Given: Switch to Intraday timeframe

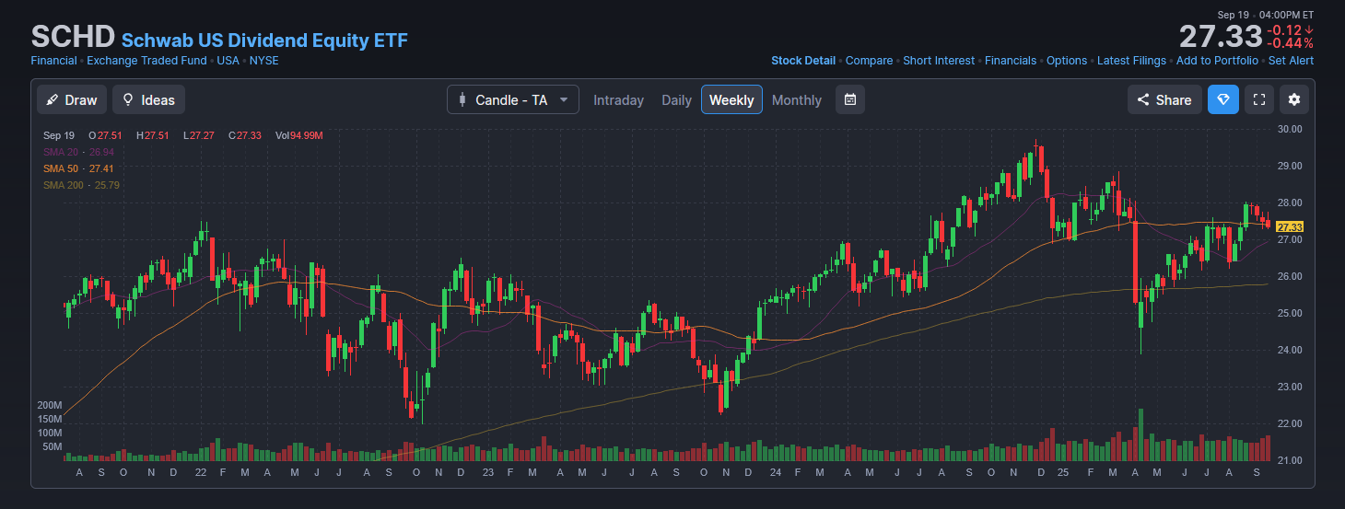Looking at the screenshot, I should (618, 99).
